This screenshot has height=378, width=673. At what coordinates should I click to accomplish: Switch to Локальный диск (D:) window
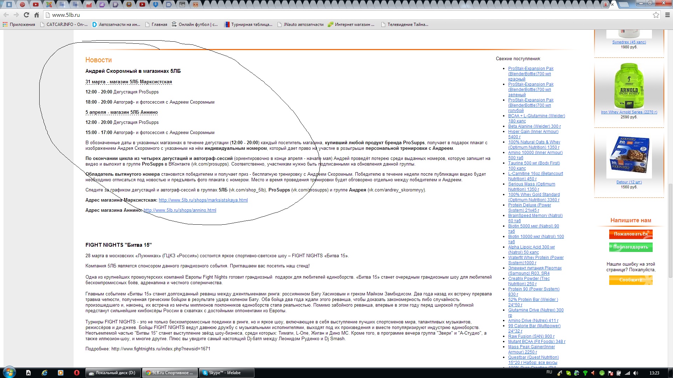[113, 373]
